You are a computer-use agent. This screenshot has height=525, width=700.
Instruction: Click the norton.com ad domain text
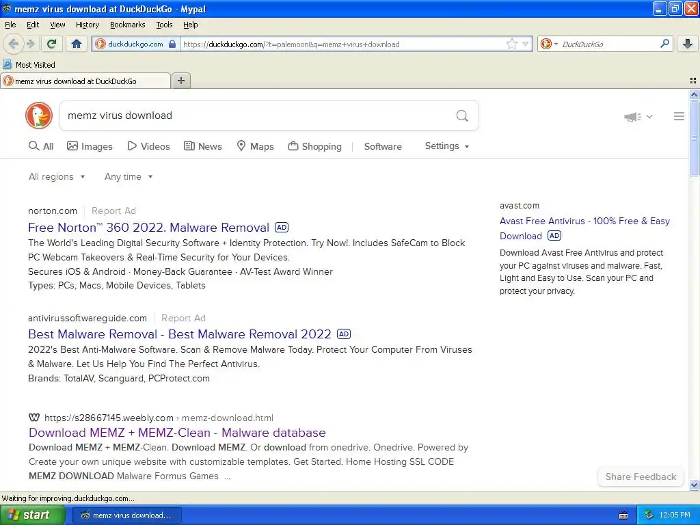53,211
